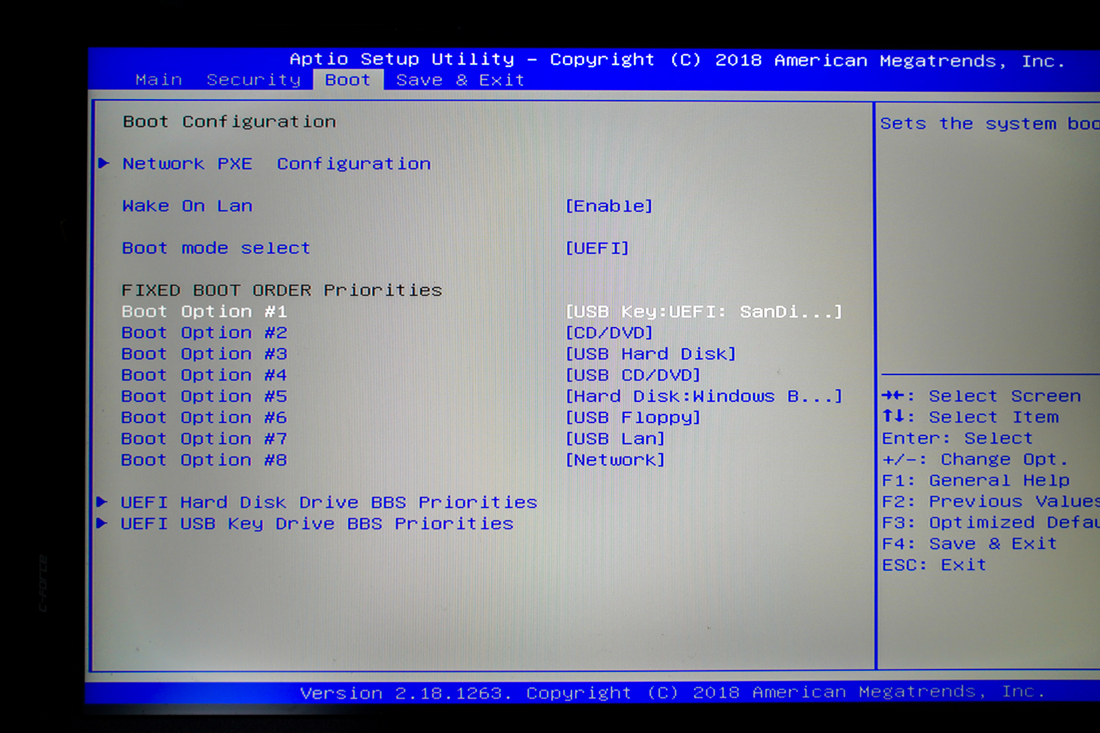Select Wake On Lan setting label

tap(187, 206)
